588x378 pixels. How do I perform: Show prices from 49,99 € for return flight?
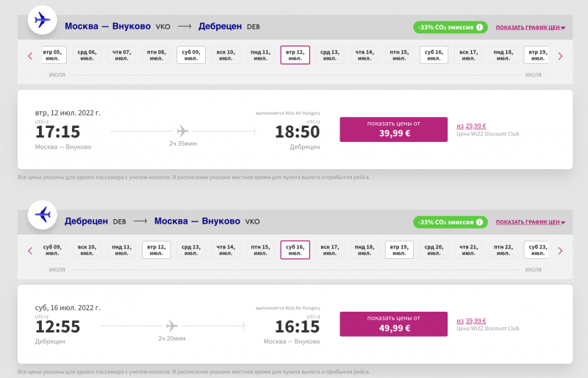coord(393,324)
